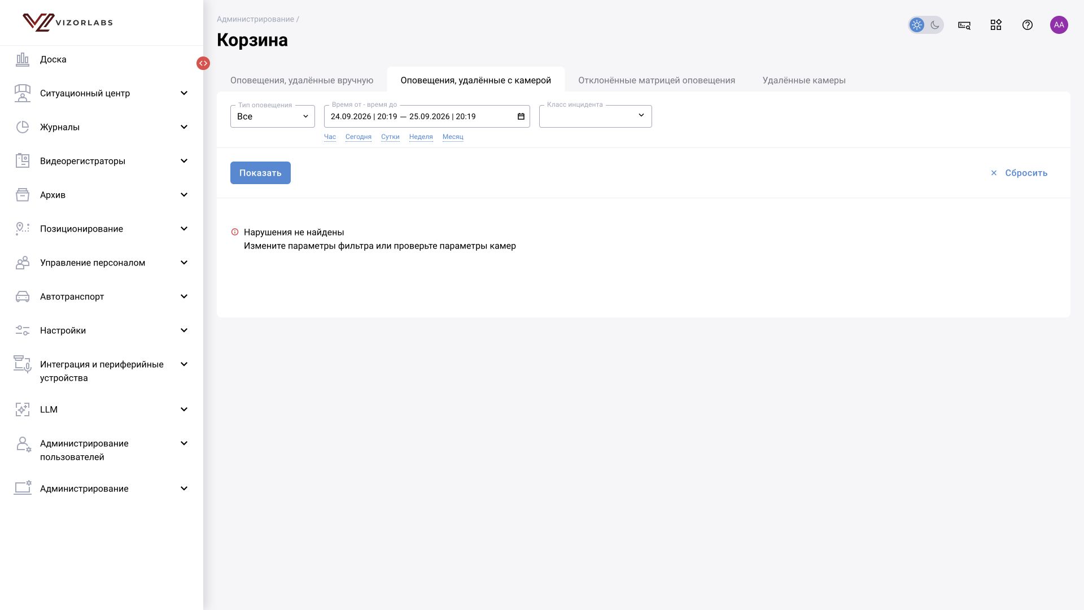Viewport: 1084px width, 610px height.
Task: Open the Класс инцидента dropdown
Action: click(x=596, y=116)
